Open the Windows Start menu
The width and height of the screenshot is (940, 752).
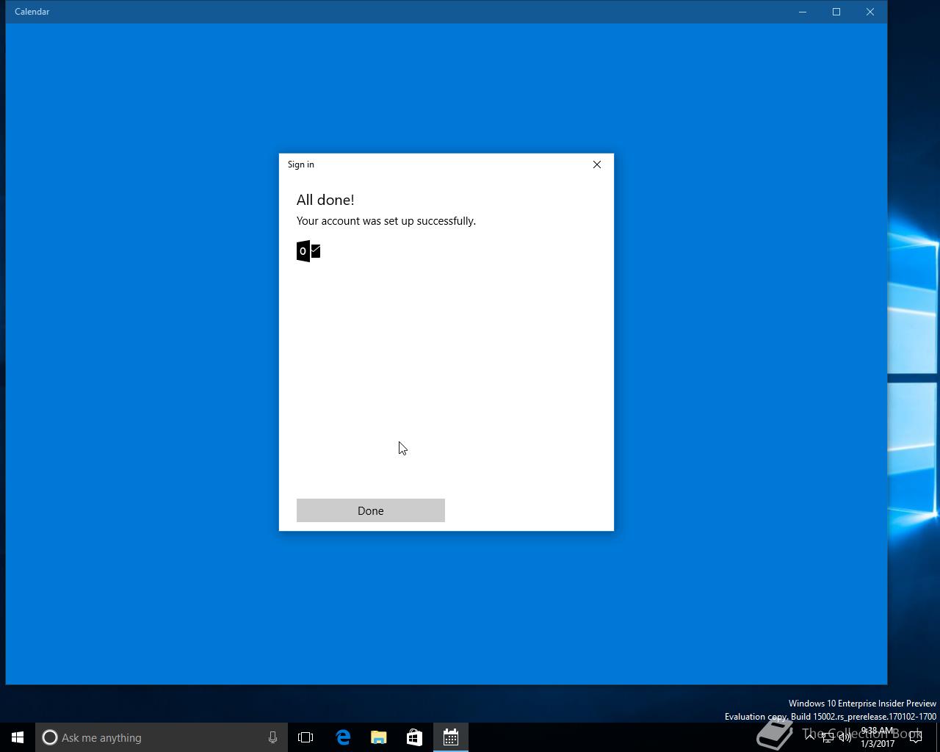[18, 737]
